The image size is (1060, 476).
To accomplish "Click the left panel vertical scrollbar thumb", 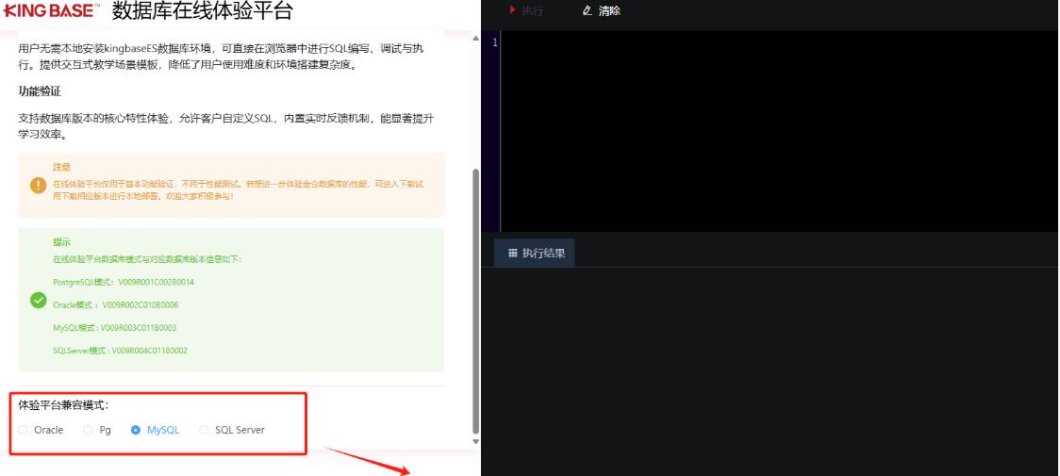I will (x=475, y=301).
